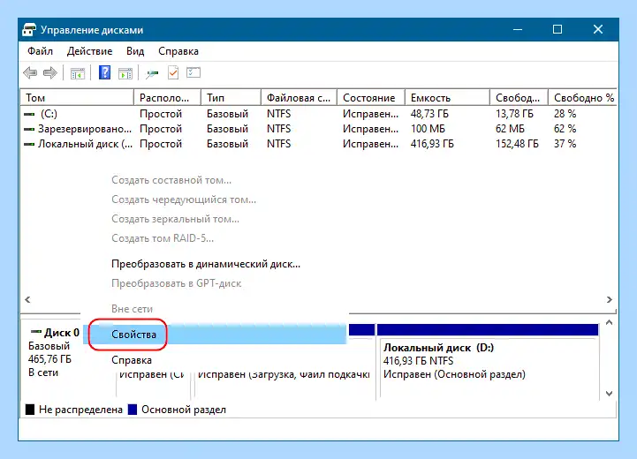
Task: Click greyed Преобразовать в GPT-диск entry
Action: pyautogui.click(x=177, y=283)
